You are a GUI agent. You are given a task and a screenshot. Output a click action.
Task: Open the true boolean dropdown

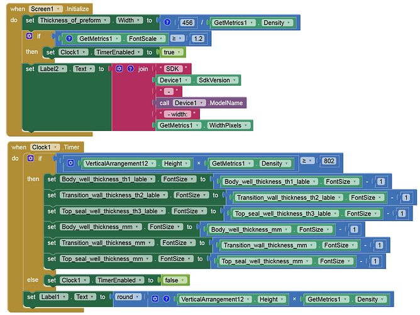tap(172, 52)
